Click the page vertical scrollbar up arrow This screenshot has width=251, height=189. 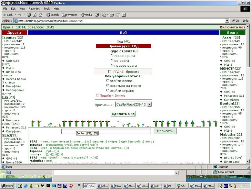pyautogui.click(x=248, y=26)
